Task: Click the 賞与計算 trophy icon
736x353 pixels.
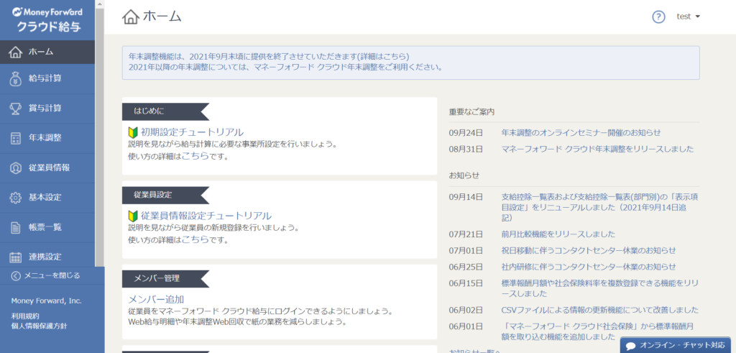Action: click(x=16, y=108)
